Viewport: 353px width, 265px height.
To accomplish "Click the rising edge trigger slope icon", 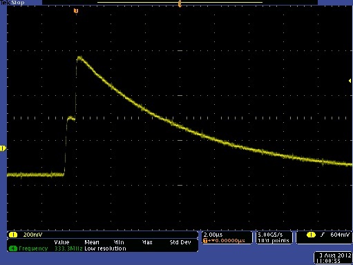I will coord(323,235).
